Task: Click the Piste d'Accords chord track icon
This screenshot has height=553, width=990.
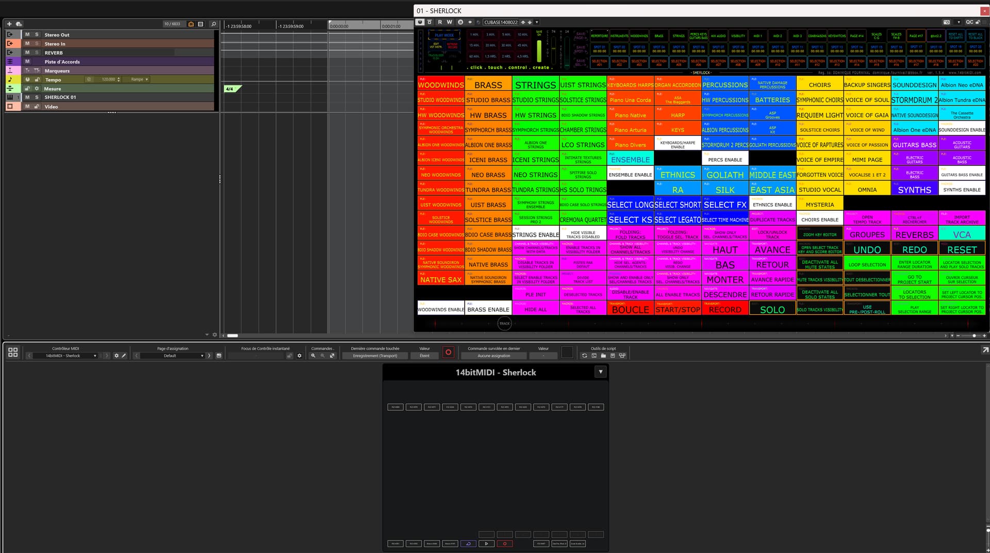Action: click(x=10, y=61)
